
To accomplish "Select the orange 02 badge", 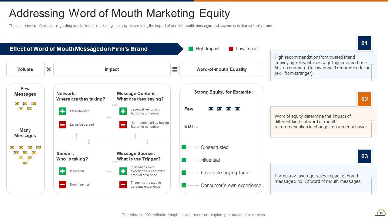I will (x=364, y=99).
